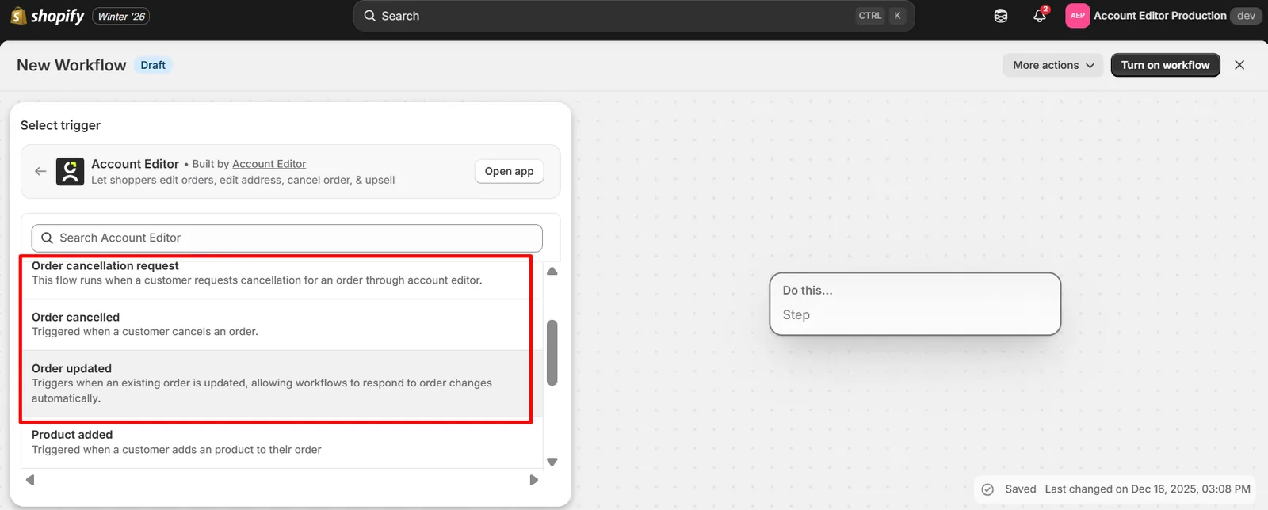
Task: Click the dev badge
Action: tap(1246, 16)
